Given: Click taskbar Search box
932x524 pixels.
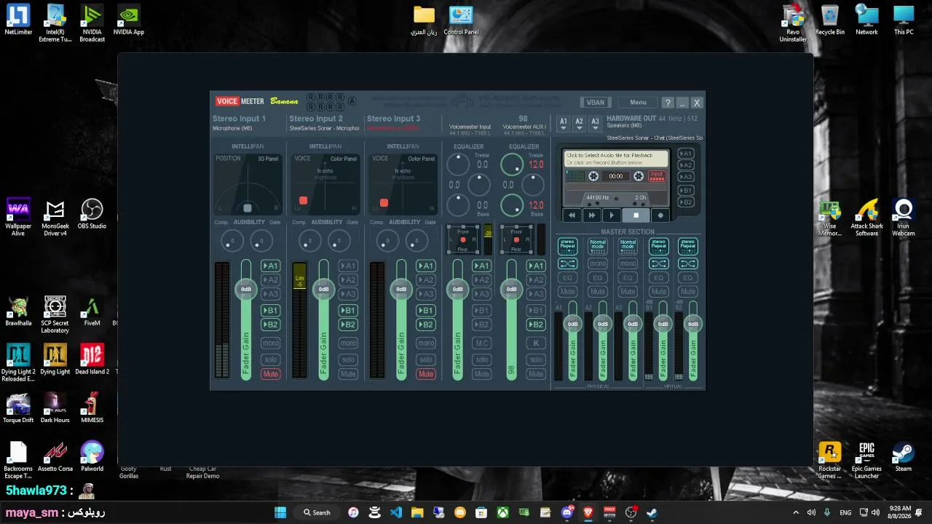Looking at the screenshot, I should pyautogui.click(x=317, y=512).
